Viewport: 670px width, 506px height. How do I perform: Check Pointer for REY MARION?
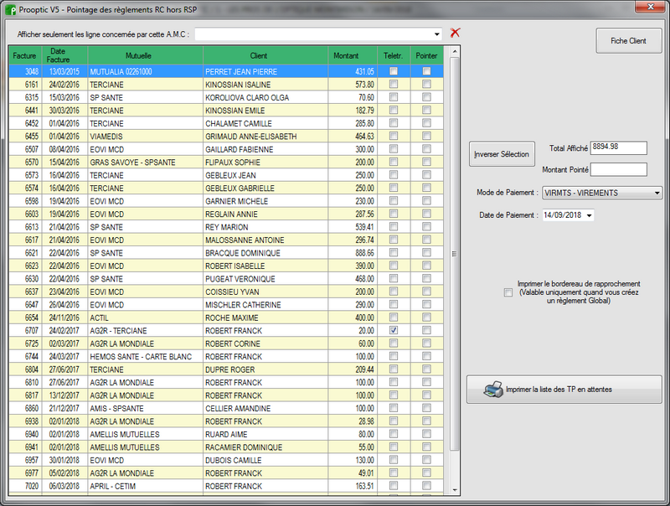coord(426,227)
